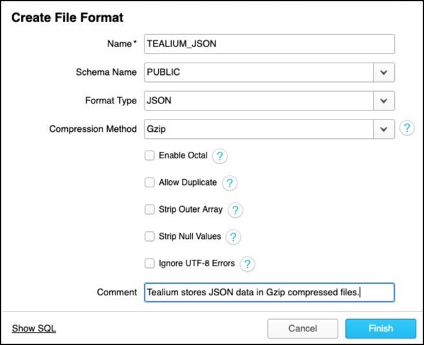424x345 pixels.
Task: Click the Name field containing TEALIUM_JSON
Action: tap(269, 44)
